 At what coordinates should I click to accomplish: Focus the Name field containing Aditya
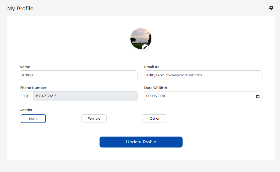(79, 75)
